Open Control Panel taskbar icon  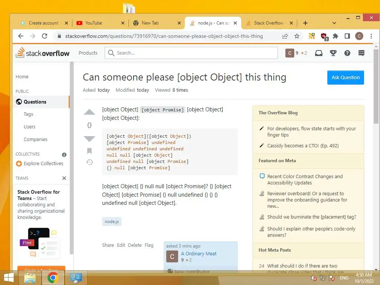(x=76, y=278)
